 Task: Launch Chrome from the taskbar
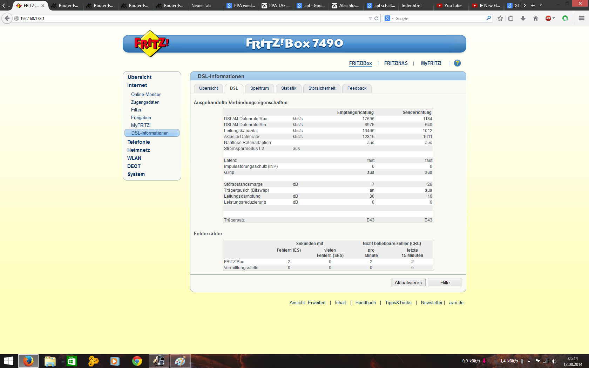pos(137,361)
